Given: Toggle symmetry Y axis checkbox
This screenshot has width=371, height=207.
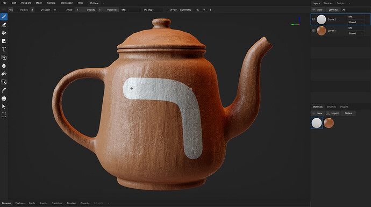Looking at the screenshot, I should tap(201, 10).
